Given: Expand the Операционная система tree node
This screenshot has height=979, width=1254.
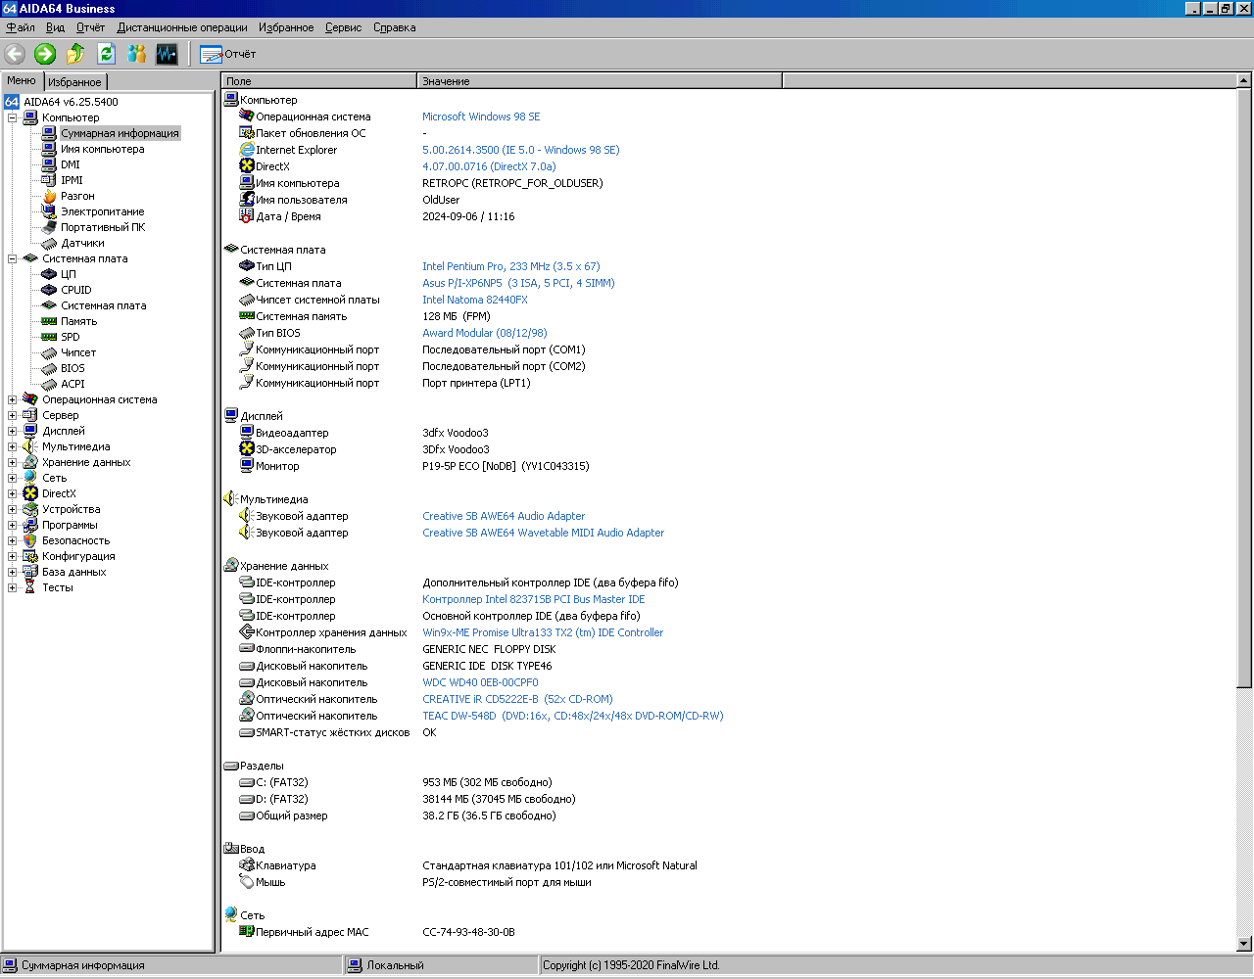Looking at the screenshot, I should 13,399.
